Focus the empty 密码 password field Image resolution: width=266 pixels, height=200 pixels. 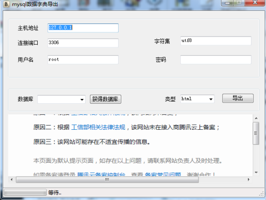[x=216, y=60]
